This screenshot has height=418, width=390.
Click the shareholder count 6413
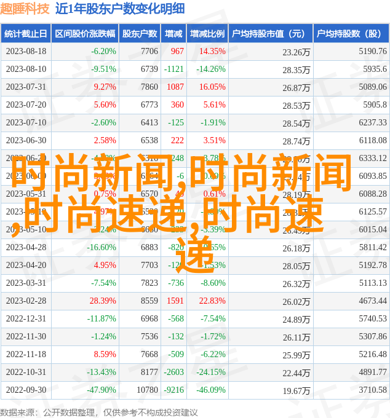coord(149,122)
